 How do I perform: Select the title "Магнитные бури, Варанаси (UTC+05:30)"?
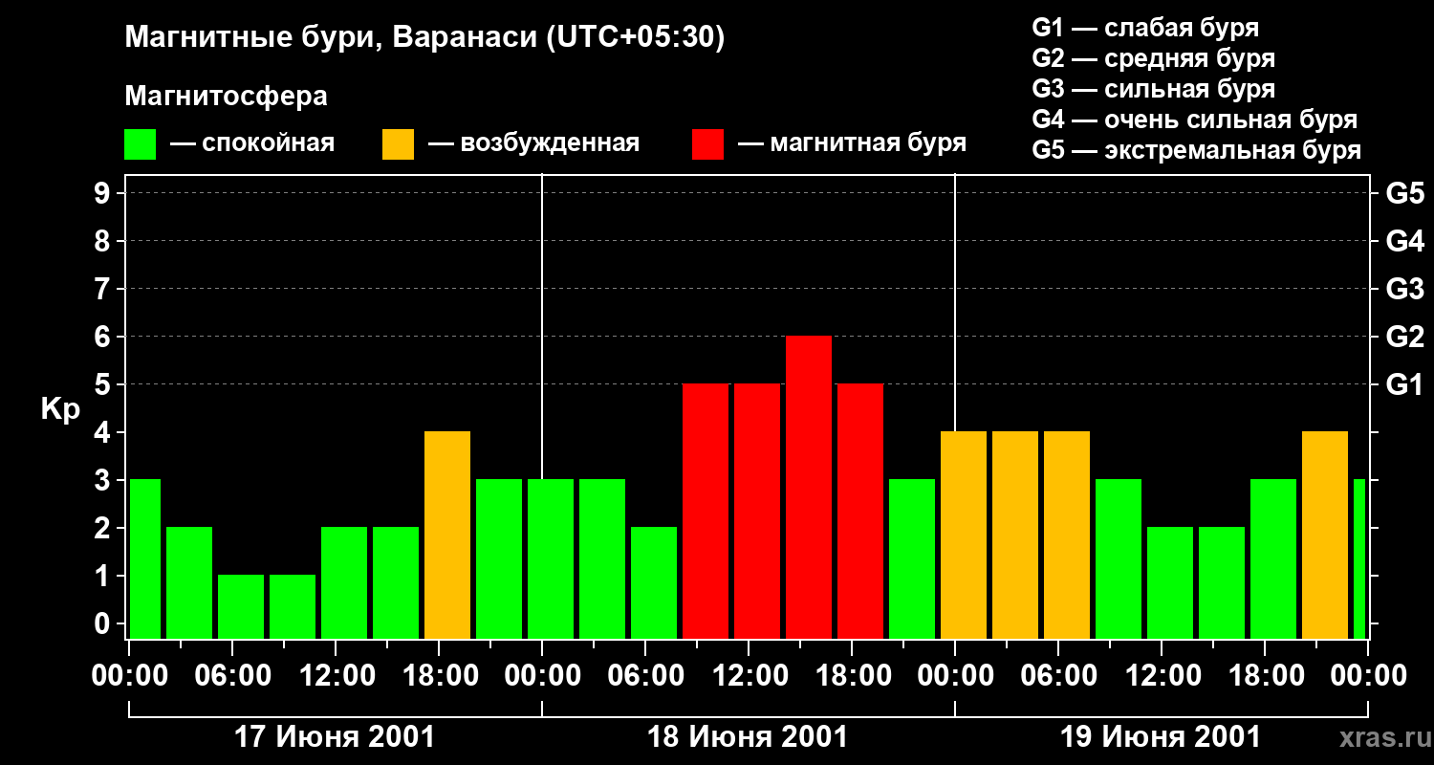(x=424, y=37)
